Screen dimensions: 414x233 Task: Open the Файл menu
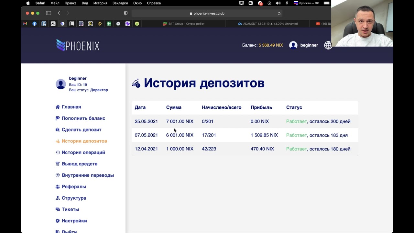coord(55,3)
